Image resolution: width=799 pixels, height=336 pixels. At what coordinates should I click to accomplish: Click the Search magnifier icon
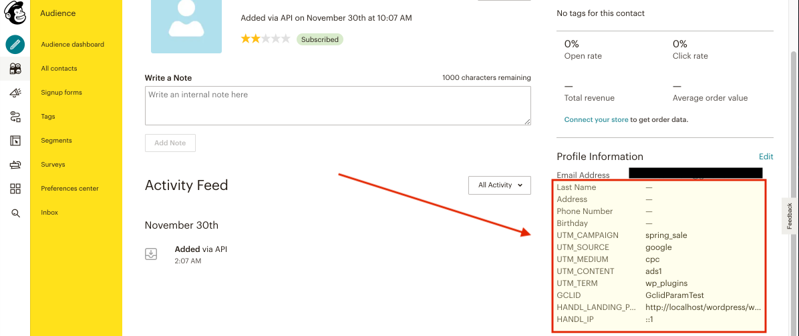click(x=15, y=213)
